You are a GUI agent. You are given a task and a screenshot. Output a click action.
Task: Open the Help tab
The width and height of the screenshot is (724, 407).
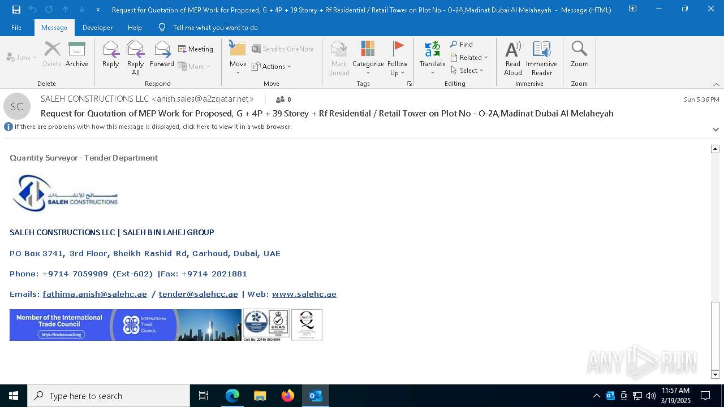click(135, 28)
